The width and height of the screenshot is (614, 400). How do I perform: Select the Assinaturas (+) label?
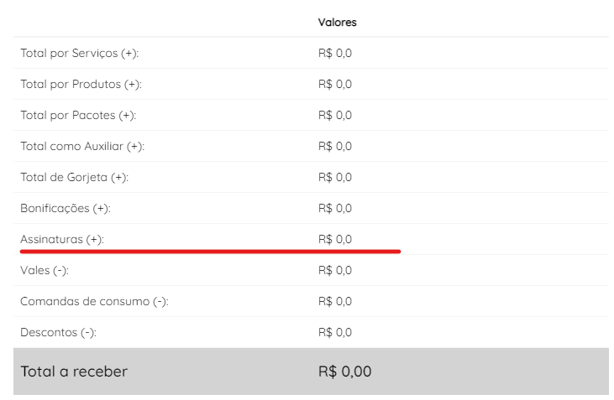tap(62, 239)
